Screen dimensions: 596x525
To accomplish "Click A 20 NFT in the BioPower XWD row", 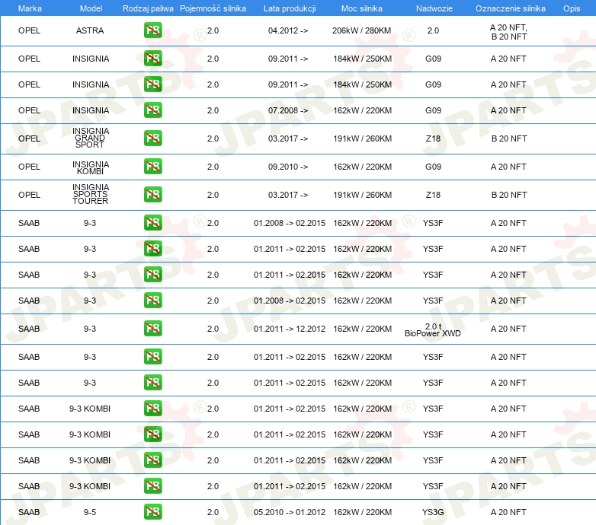I will tap(508, 329).
